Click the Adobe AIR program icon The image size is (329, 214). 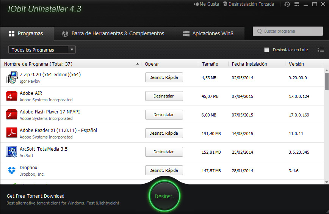pyautogui.click(x=12, y=96)
